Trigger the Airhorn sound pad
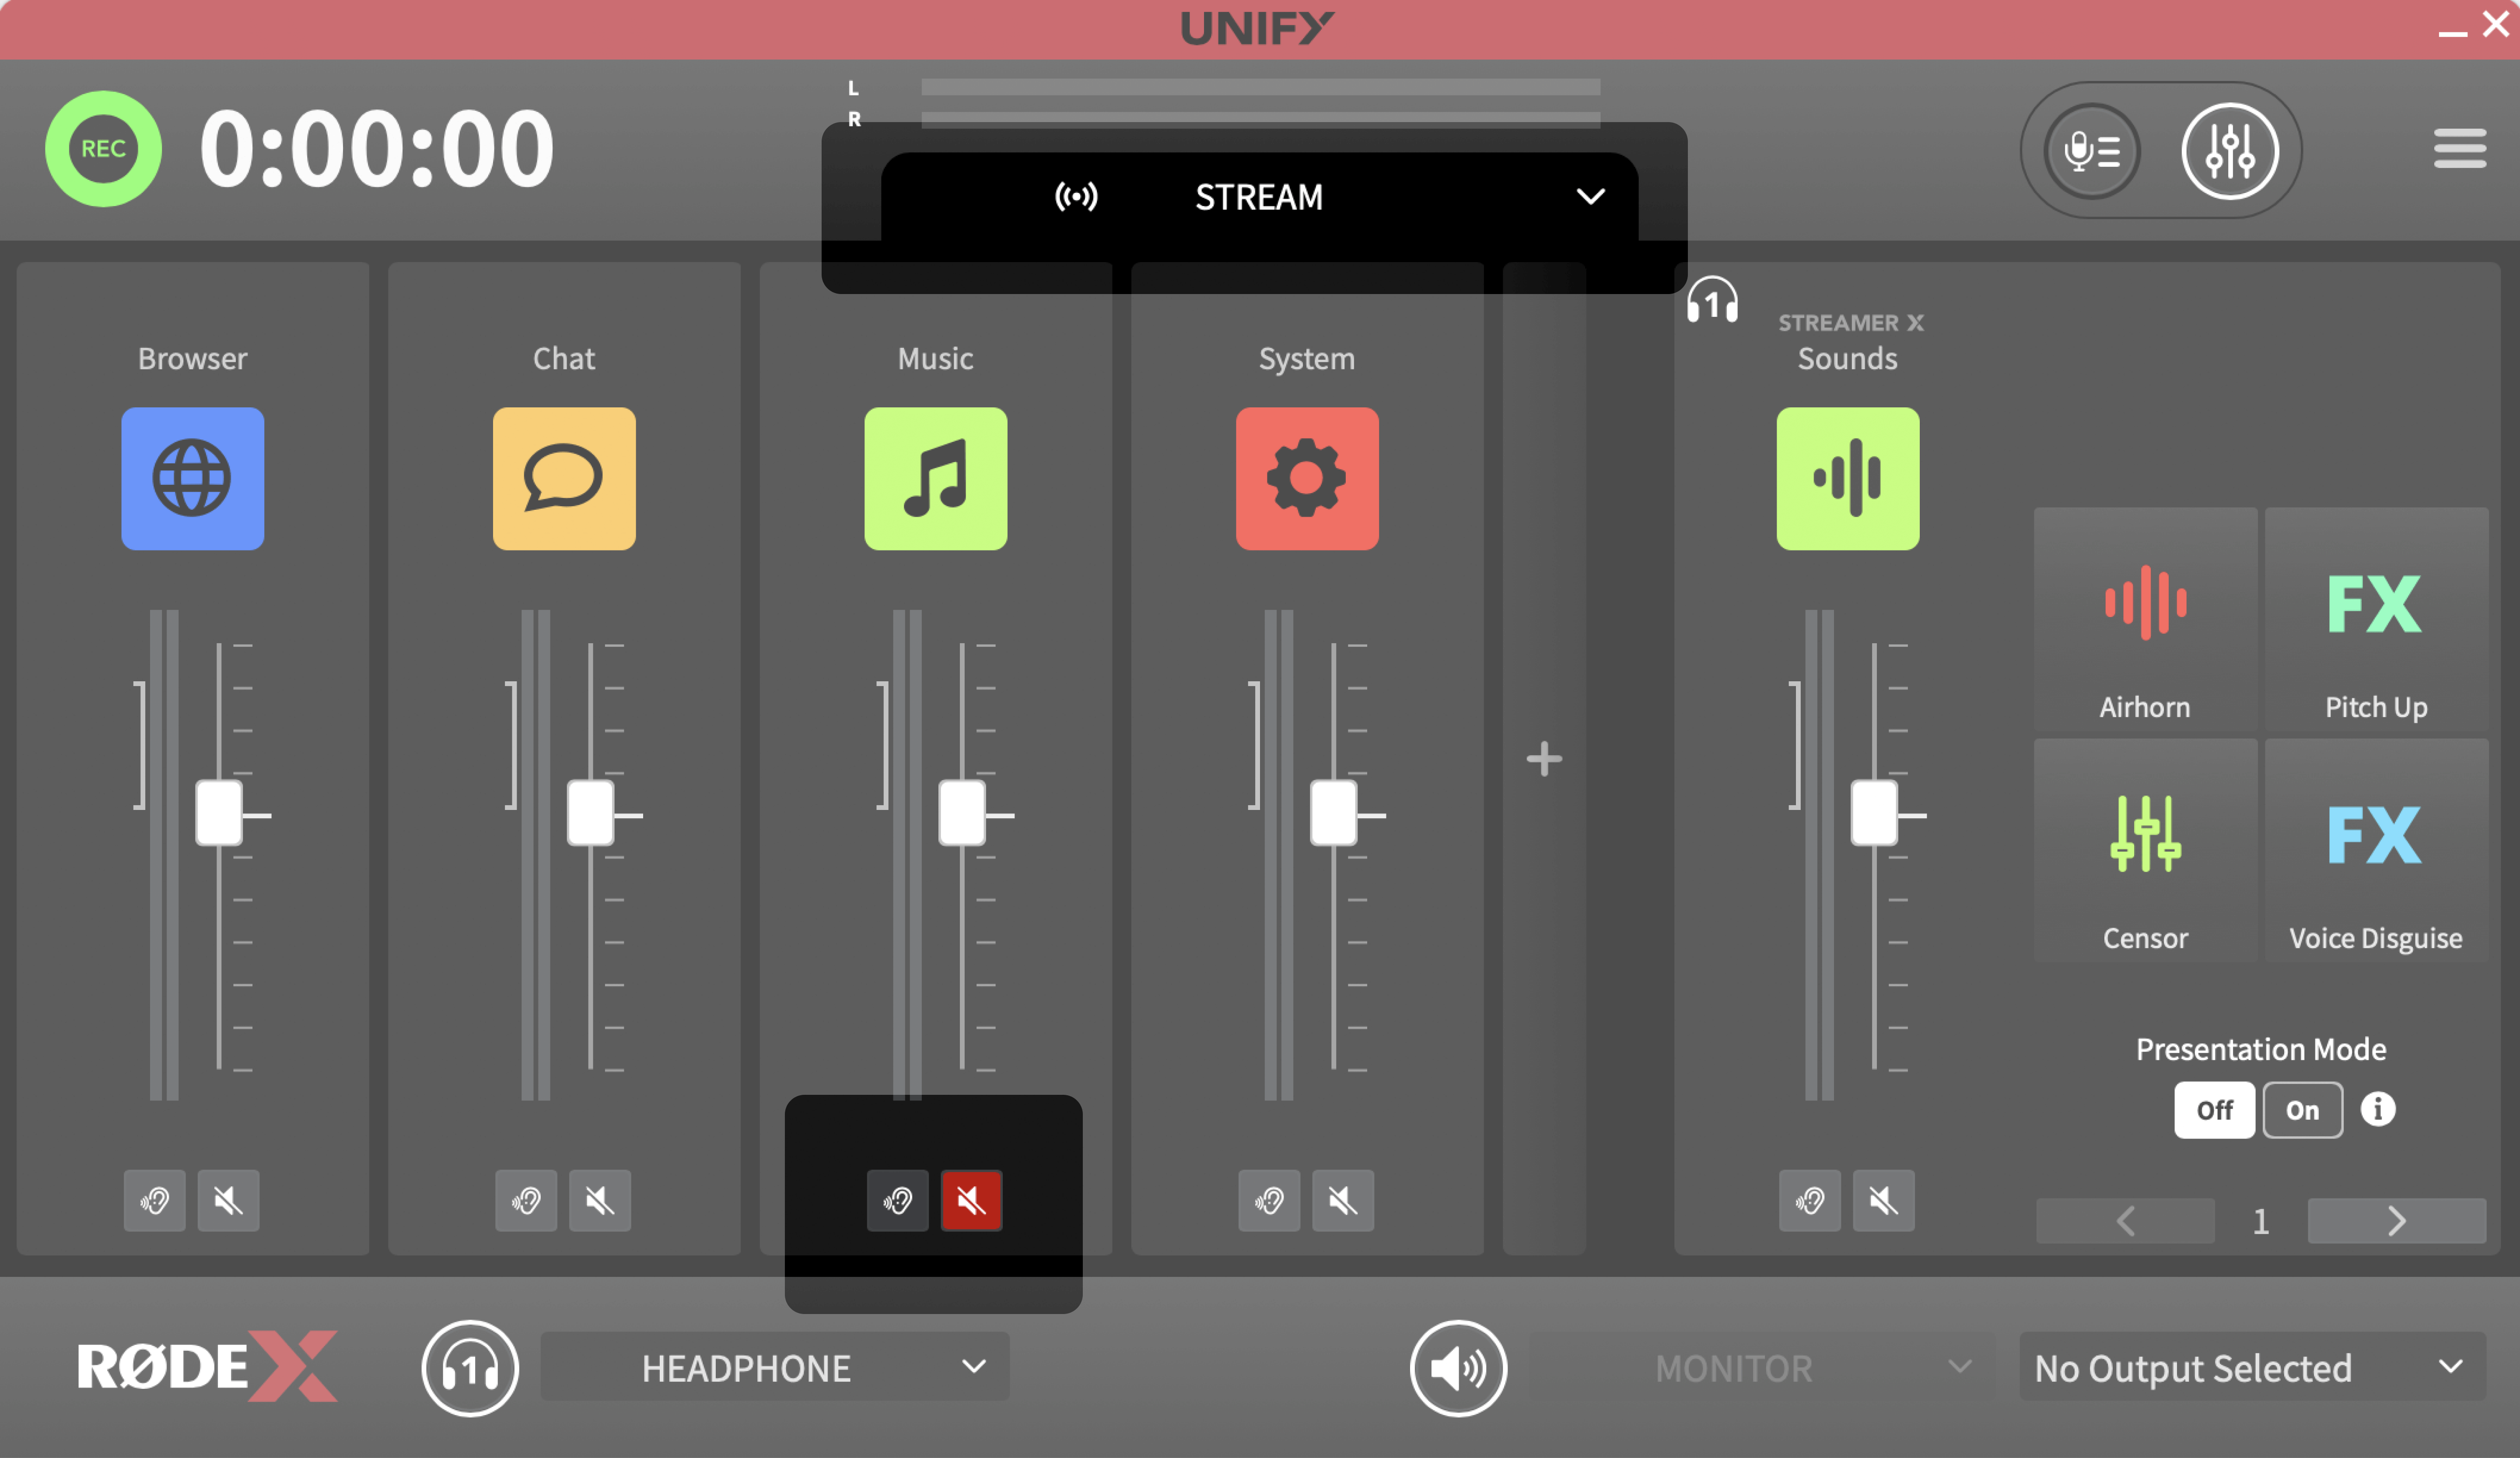This screenshot has height=1458, width=2520. [x=2145, y=619]
